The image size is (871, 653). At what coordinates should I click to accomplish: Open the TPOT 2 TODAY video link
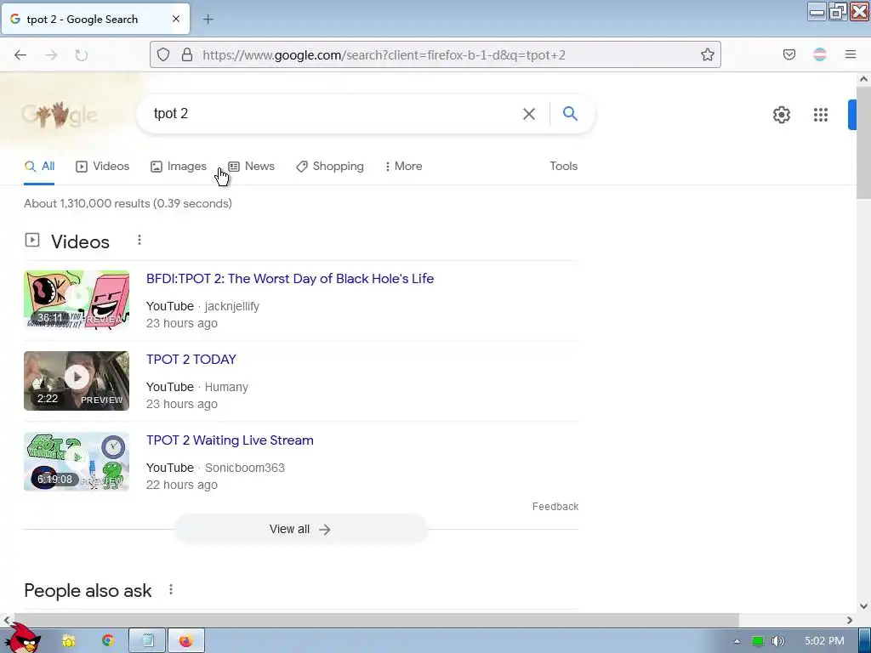pos(191,360)
